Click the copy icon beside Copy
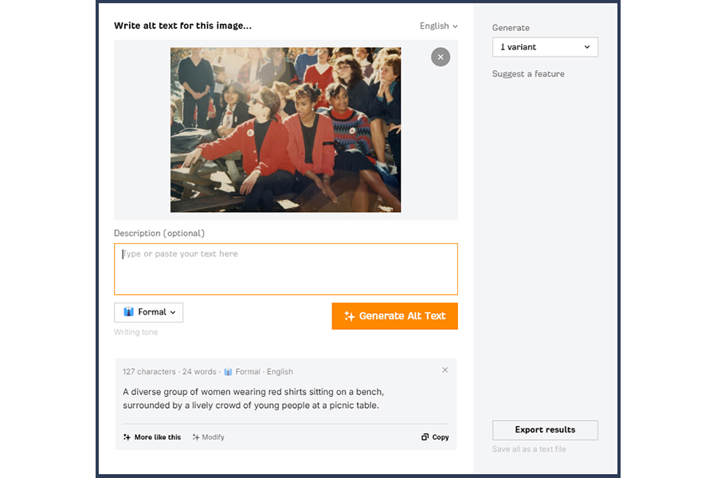The image size is (717, 478). coord(424,437)
